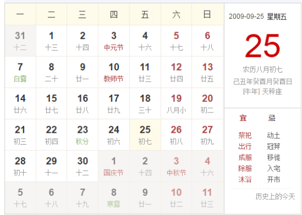
Task: Select September 20 (初二) date cell
Action: click(207, 104)
